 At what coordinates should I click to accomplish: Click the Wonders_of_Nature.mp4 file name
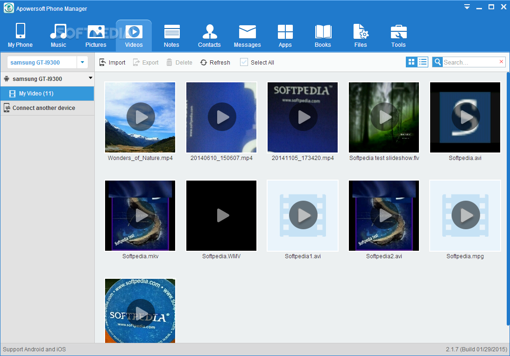140,158
